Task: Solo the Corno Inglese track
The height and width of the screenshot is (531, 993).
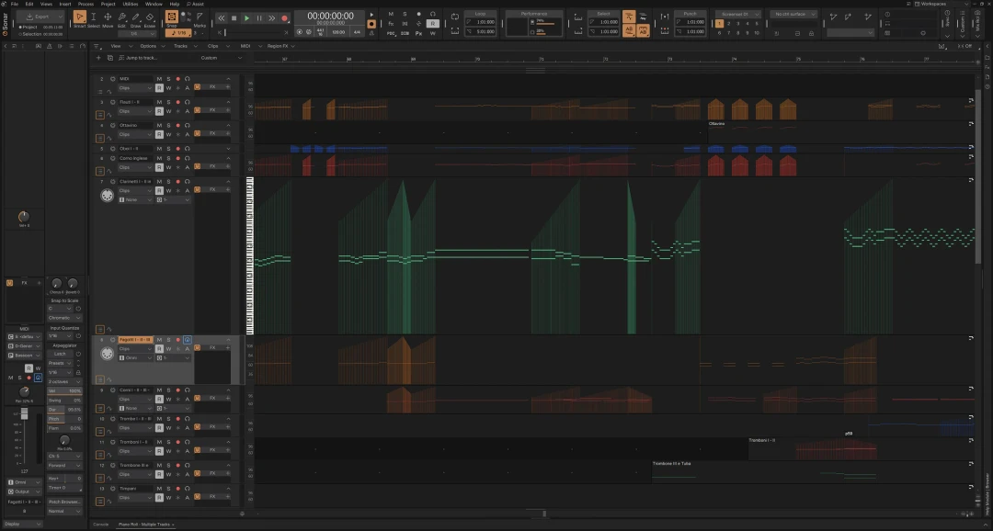Action: click(168, 158)
